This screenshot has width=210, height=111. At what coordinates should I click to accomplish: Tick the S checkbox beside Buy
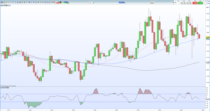pyautogui.click(x=204, y=2)
